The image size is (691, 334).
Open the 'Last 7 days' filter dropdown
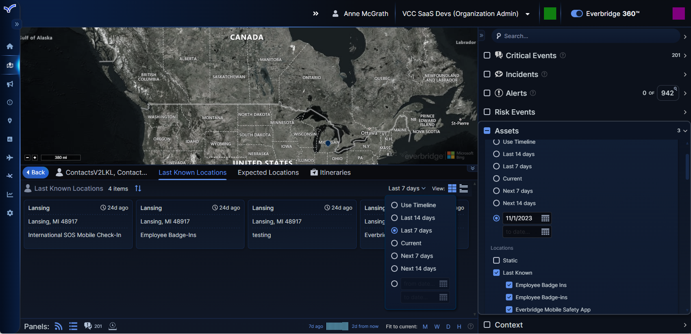pyautogui.click(x=407, y=189)
